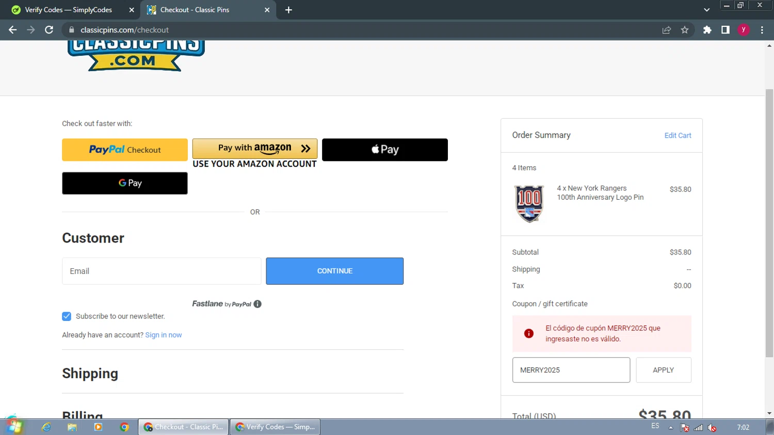Open the ES language indicator
Image resolution: width=774 pixels, height=435 pixels.
(x=655, y=426)
